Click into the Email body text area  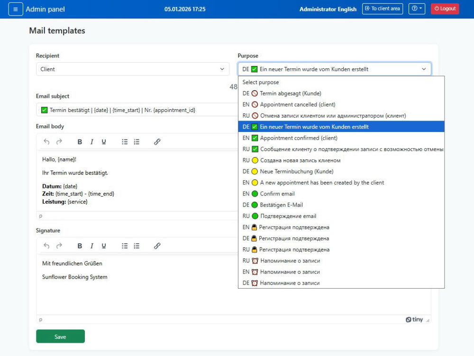pos(137,180)
